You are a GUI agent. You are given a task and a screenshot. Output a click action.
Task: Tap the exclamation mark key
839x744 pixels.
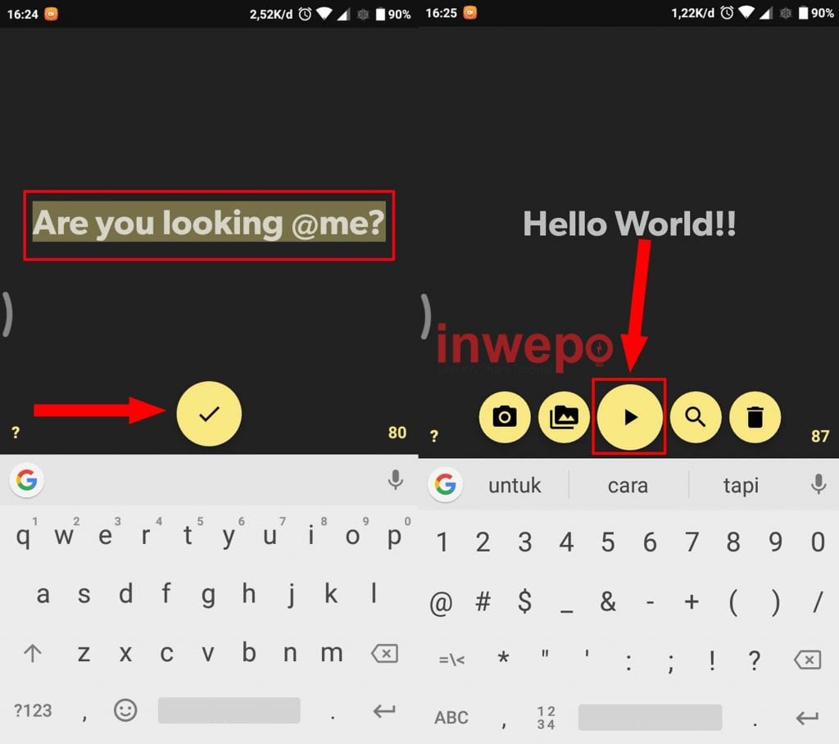(712, 660)
